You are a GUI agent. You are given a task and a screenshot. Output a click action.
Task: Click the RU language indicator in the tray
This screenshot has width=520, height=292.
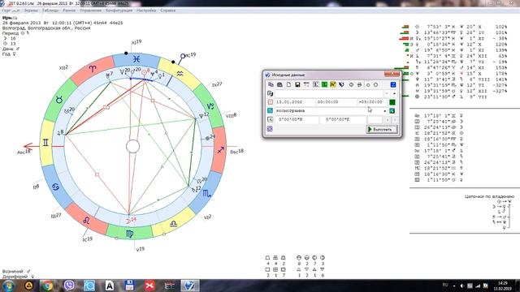click(445, 285)
